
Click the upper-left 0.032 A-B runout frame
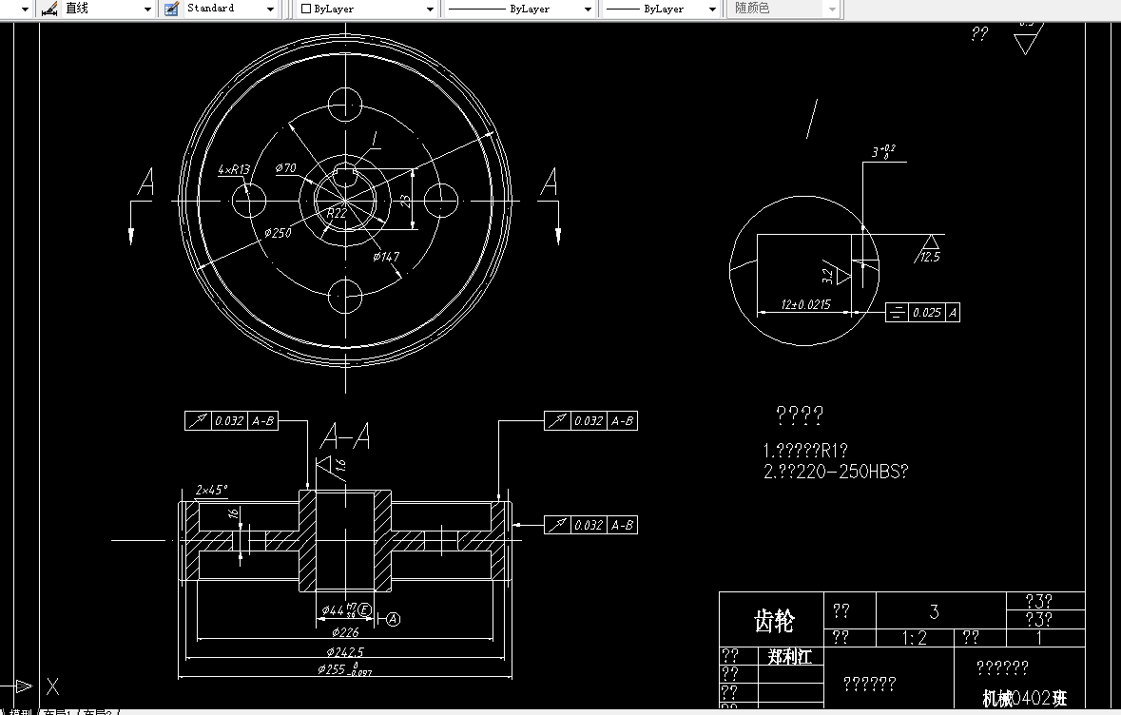[x=231, y=421]
